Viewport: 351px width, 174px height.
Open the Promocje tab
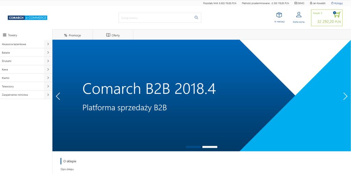(73, 35)
